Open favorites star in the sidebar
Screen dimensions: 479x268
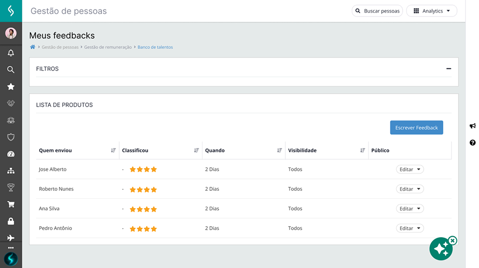11,87
